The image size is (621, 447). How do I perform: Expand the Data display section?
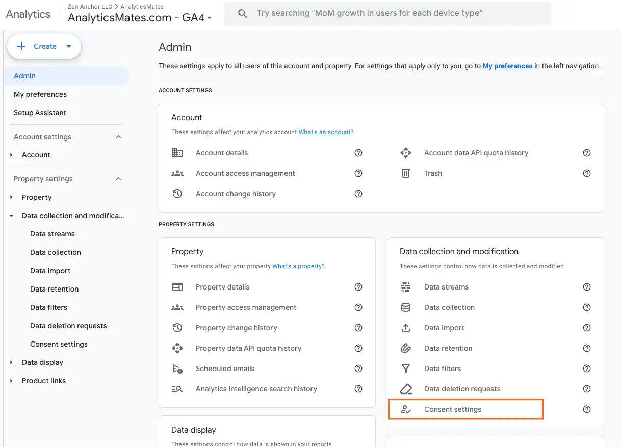(x=11, y=362)
